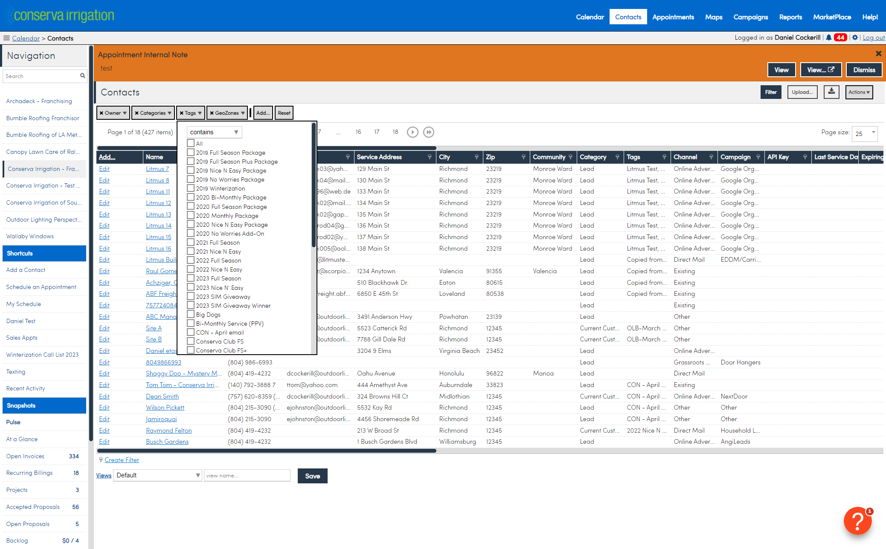886x549 pixels.
Task: Check the All tags checkbox
Action: [x=191, y=143]
